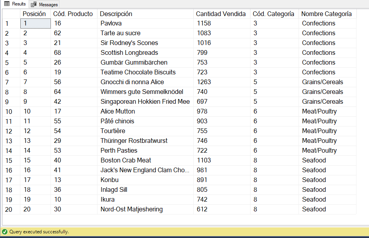
Task: Select quantity value 1158 for Pavlova
Action: [222, 23]
